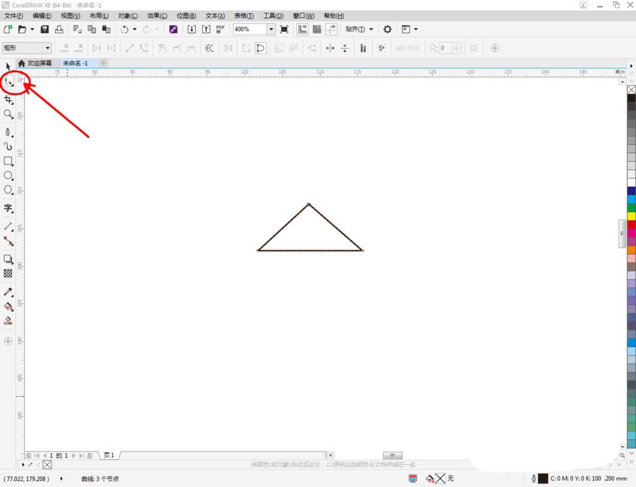Select the Polygon tool
The height and width of the screenshot is (487, 636).
coord(8,190)
